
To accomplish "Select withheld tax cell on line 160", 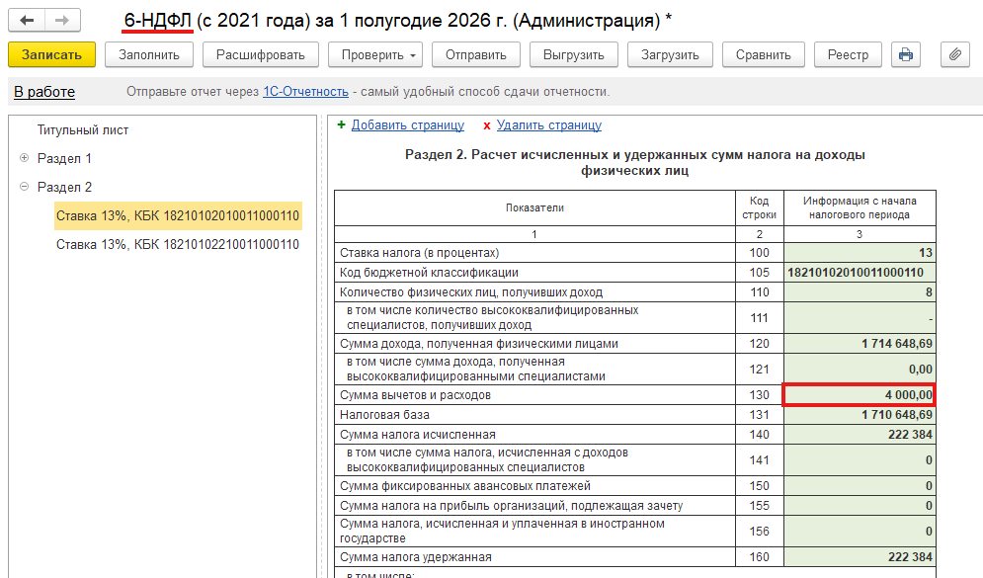I will (x=860, y=556).
